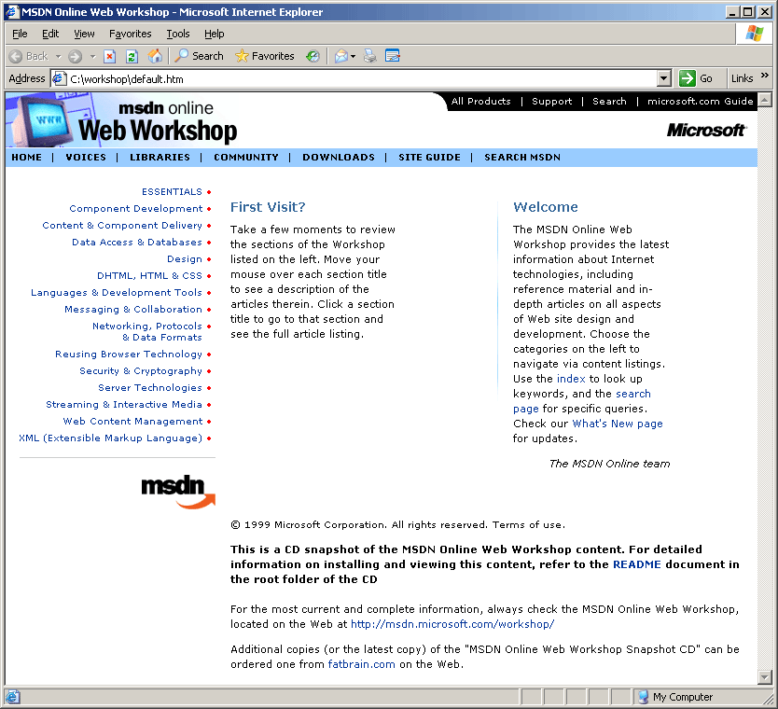This screenshot has height=709, width=778.
Task: Click the Back navigation arrow icon
Action: point(16,56)
